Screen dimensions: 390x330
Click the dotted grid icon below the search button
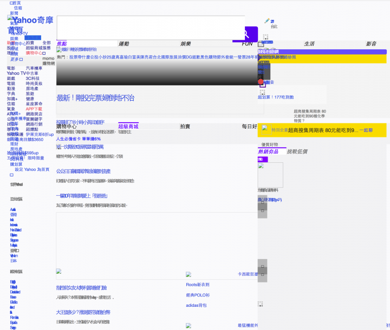[x=265, y=37]
